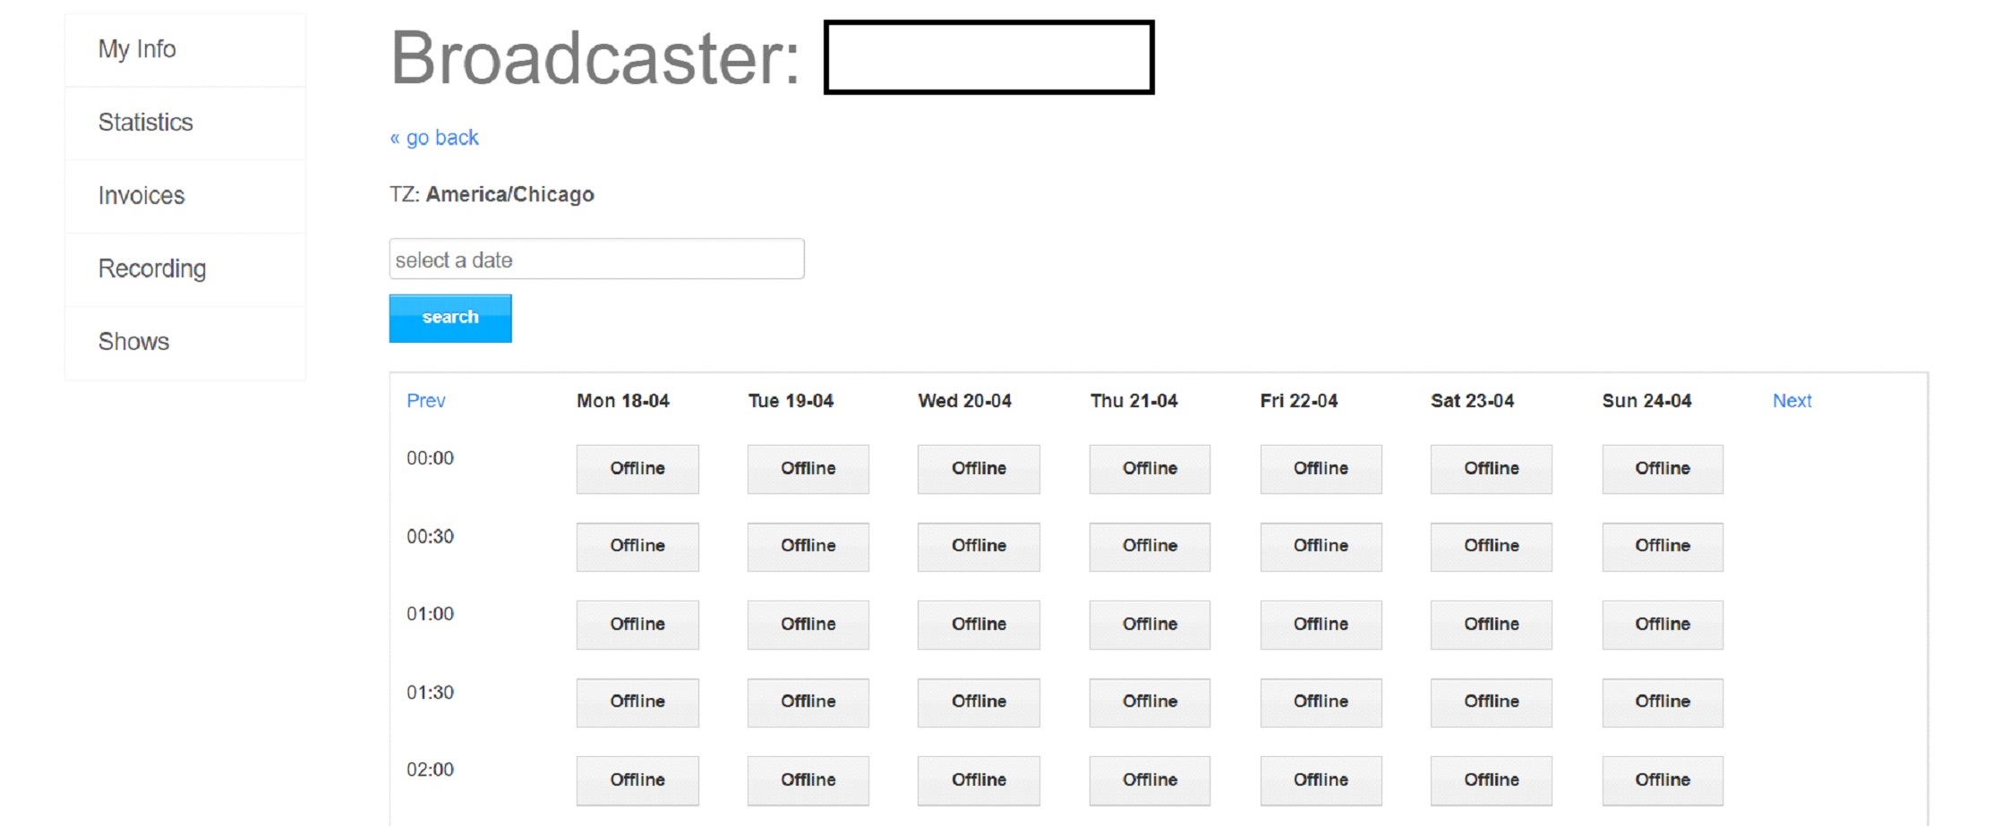The height and width of the screenshot is (826, 1993).
Task: Toggle Tuesday 19-04 00:30 Offline slot
Action: pos(808,547)
